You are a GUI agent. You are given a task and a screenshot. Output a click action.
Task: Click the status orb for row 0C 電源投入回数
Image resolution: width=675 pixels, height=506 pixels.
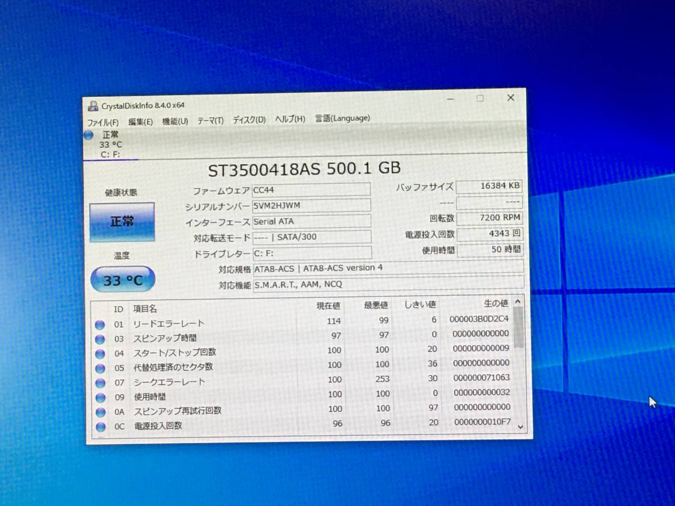pyautogui.click(x=100, y=427)
